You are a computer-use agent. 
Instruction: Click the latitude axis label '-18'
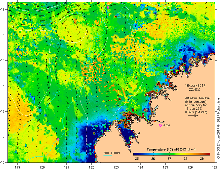pos(3,162)
